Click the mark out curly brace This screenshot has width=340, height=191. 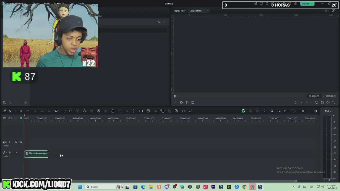pos(301,102)
